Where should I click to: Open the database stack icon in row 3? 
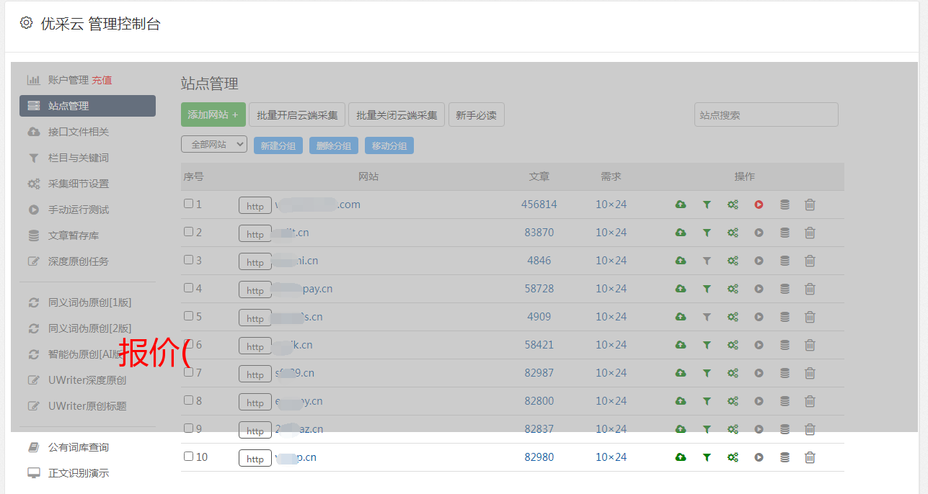pyautogui.click(x=785, y=261)
